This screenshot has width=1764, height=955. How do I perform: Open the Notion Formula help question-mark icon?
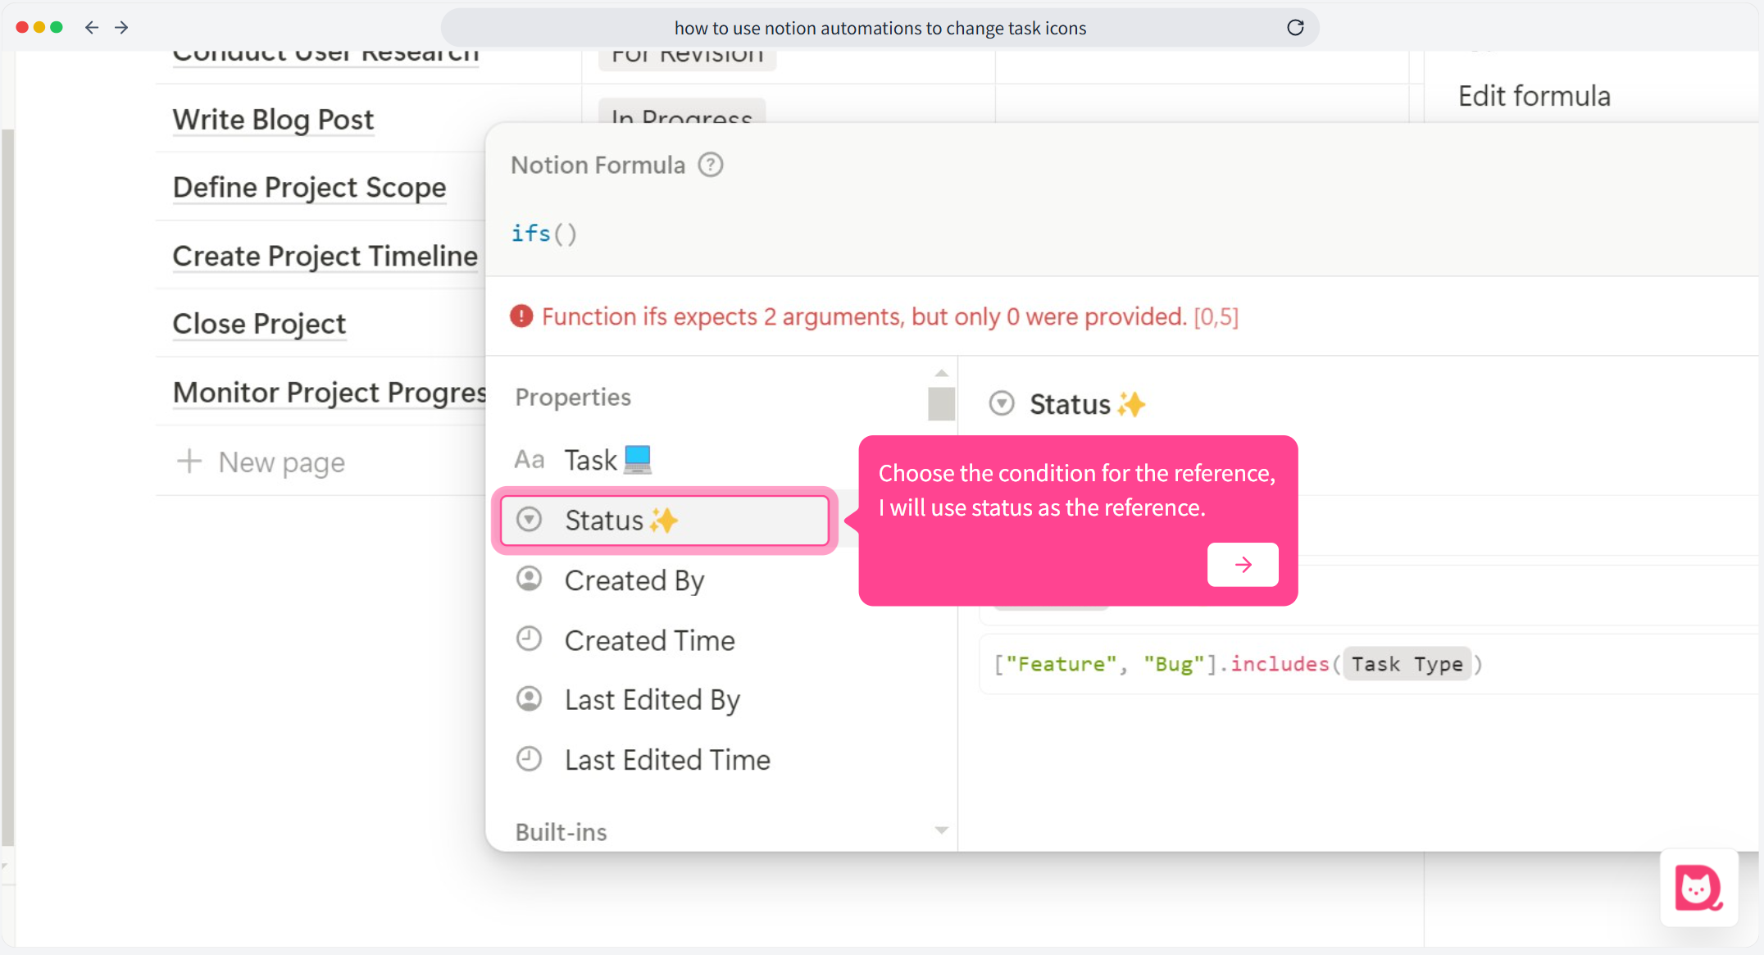click(x=710, y=165)
